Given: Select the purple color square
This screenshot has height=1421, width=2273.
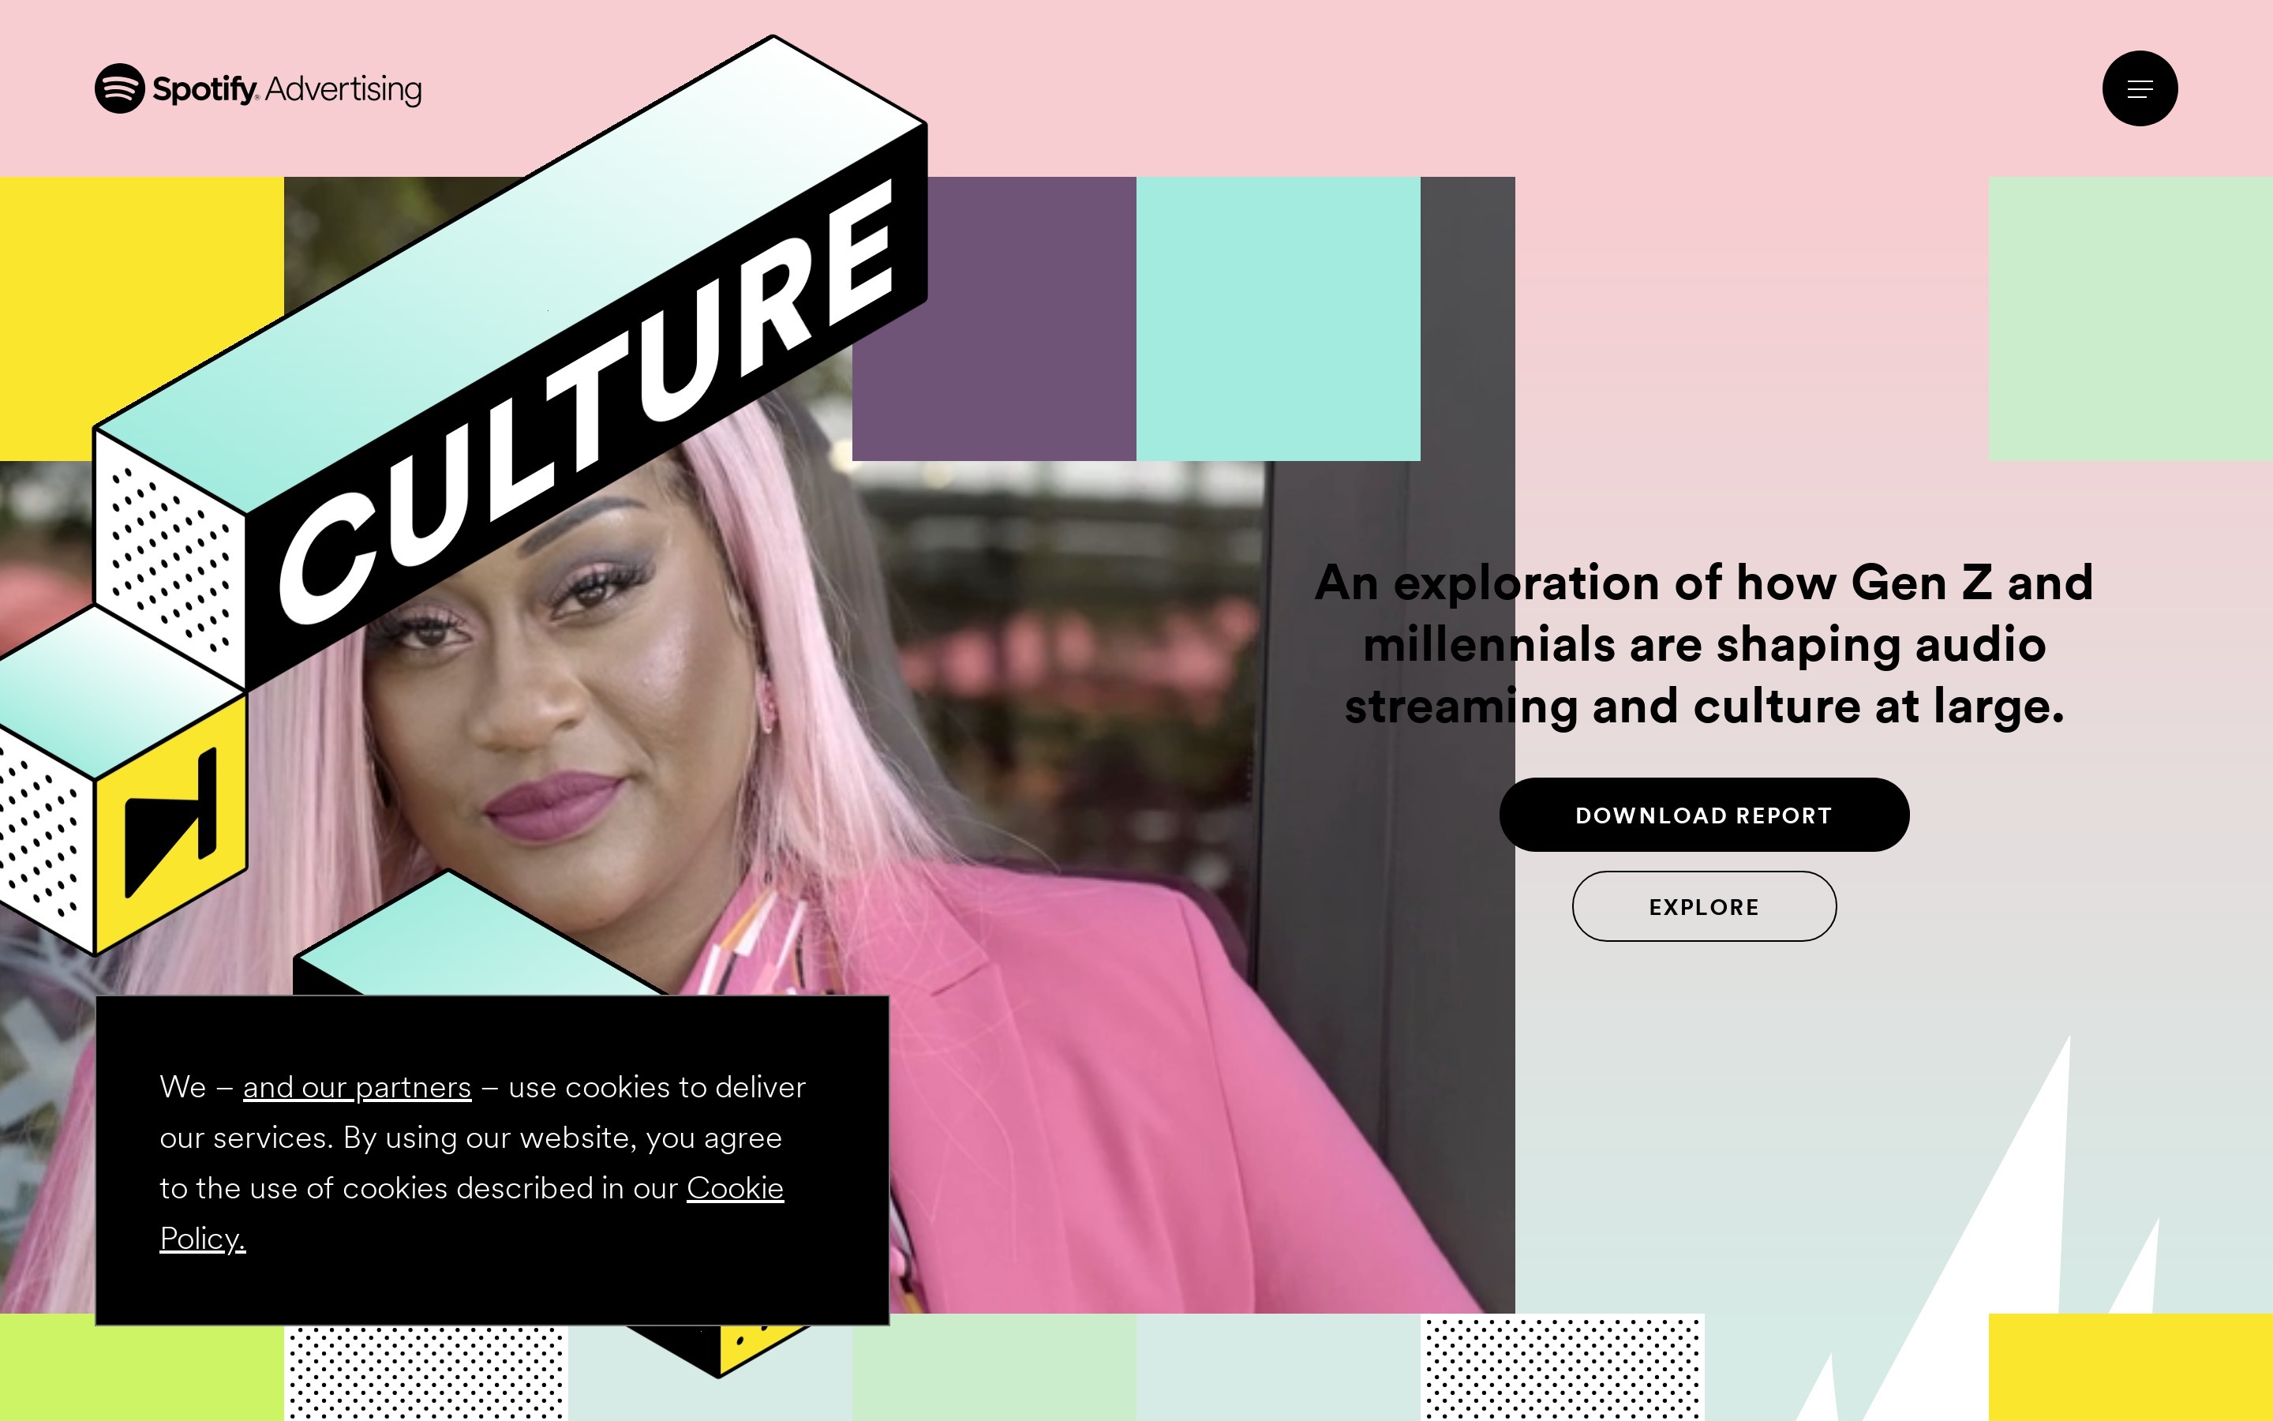Looking at the screenshot, I should tap(994, 319).
